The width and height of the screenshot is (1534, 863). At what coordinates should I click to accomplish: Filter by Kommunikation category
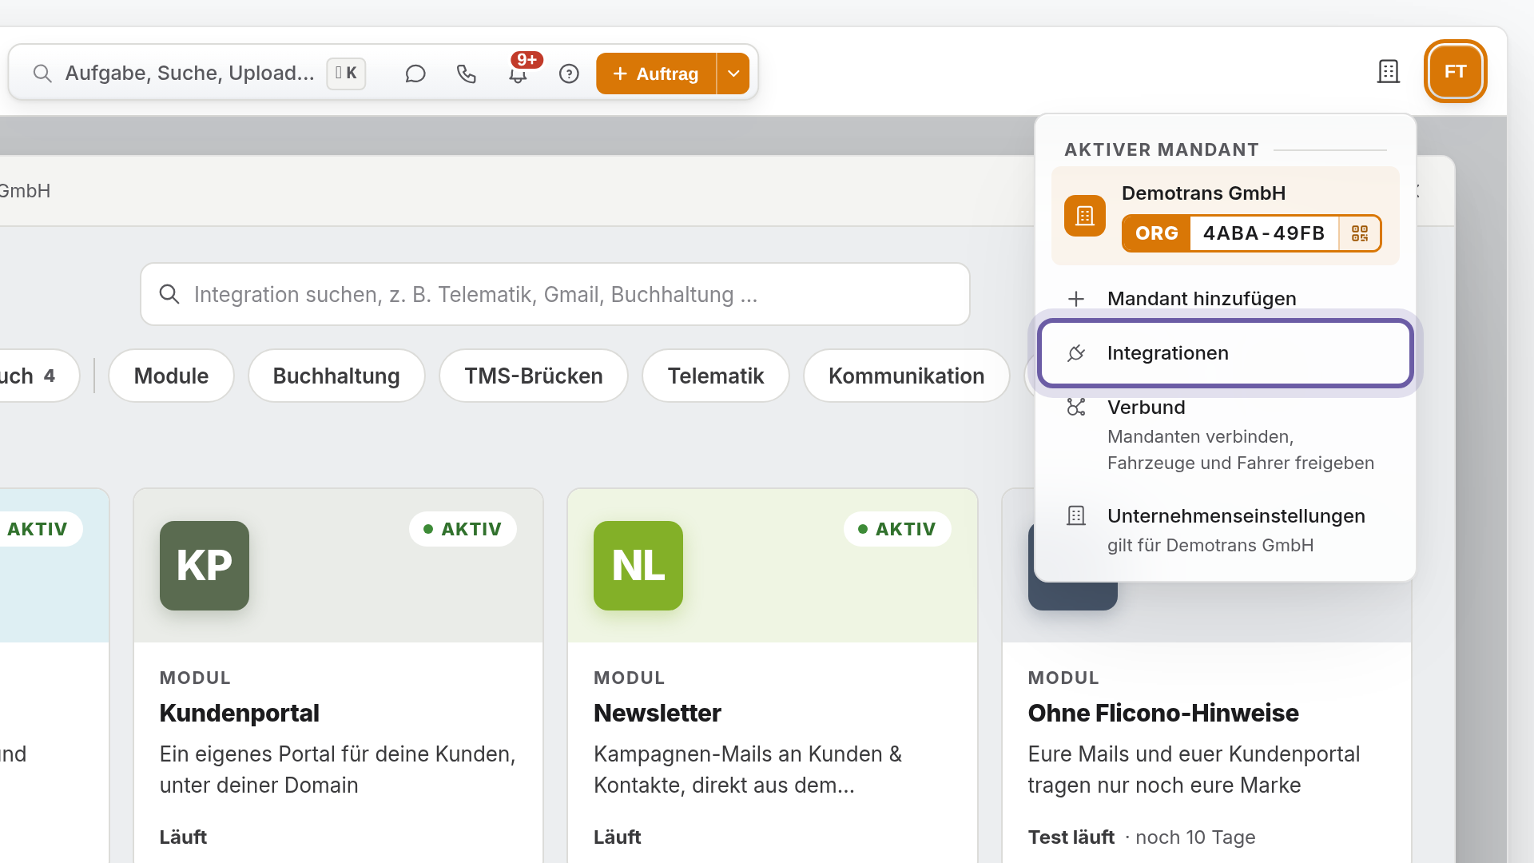tap(906, 376)
